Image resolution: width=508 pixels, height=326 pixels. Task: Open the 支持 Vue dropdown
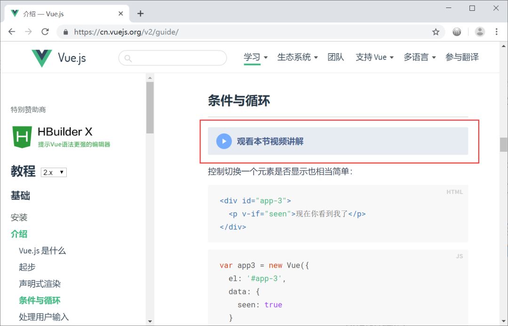(x=372, y=57)
